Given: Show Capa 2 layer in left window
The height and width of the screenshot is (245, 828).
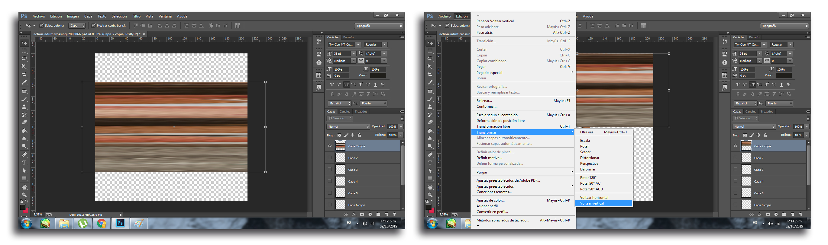Looking at the screenshot, I should pos(329,158).
